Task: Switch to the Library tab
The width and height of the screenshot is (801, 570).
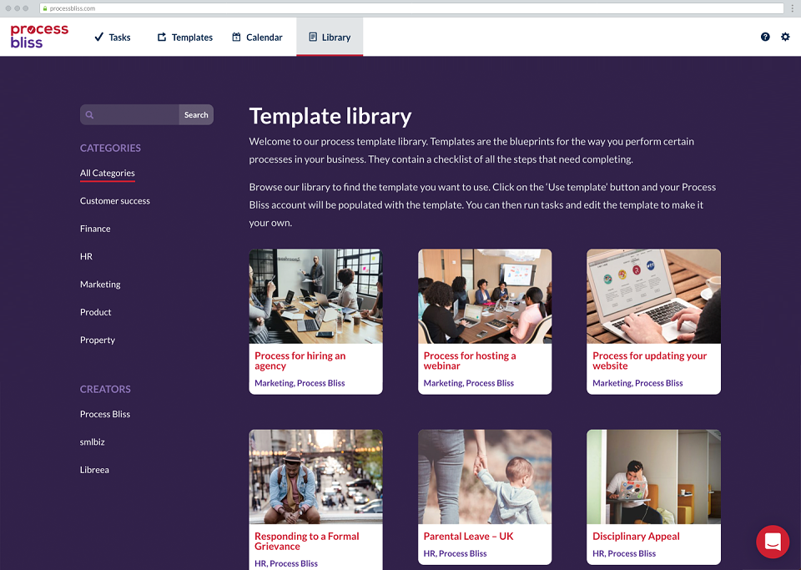Action: [x=330, y=37]
